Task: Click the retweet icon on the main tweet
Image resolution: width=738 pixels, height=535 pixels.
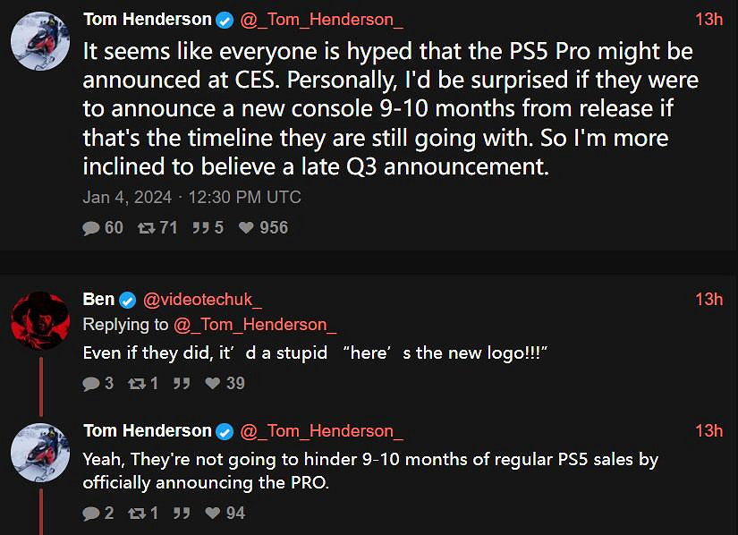Action: pyautogui.click(x=145, y=228)
